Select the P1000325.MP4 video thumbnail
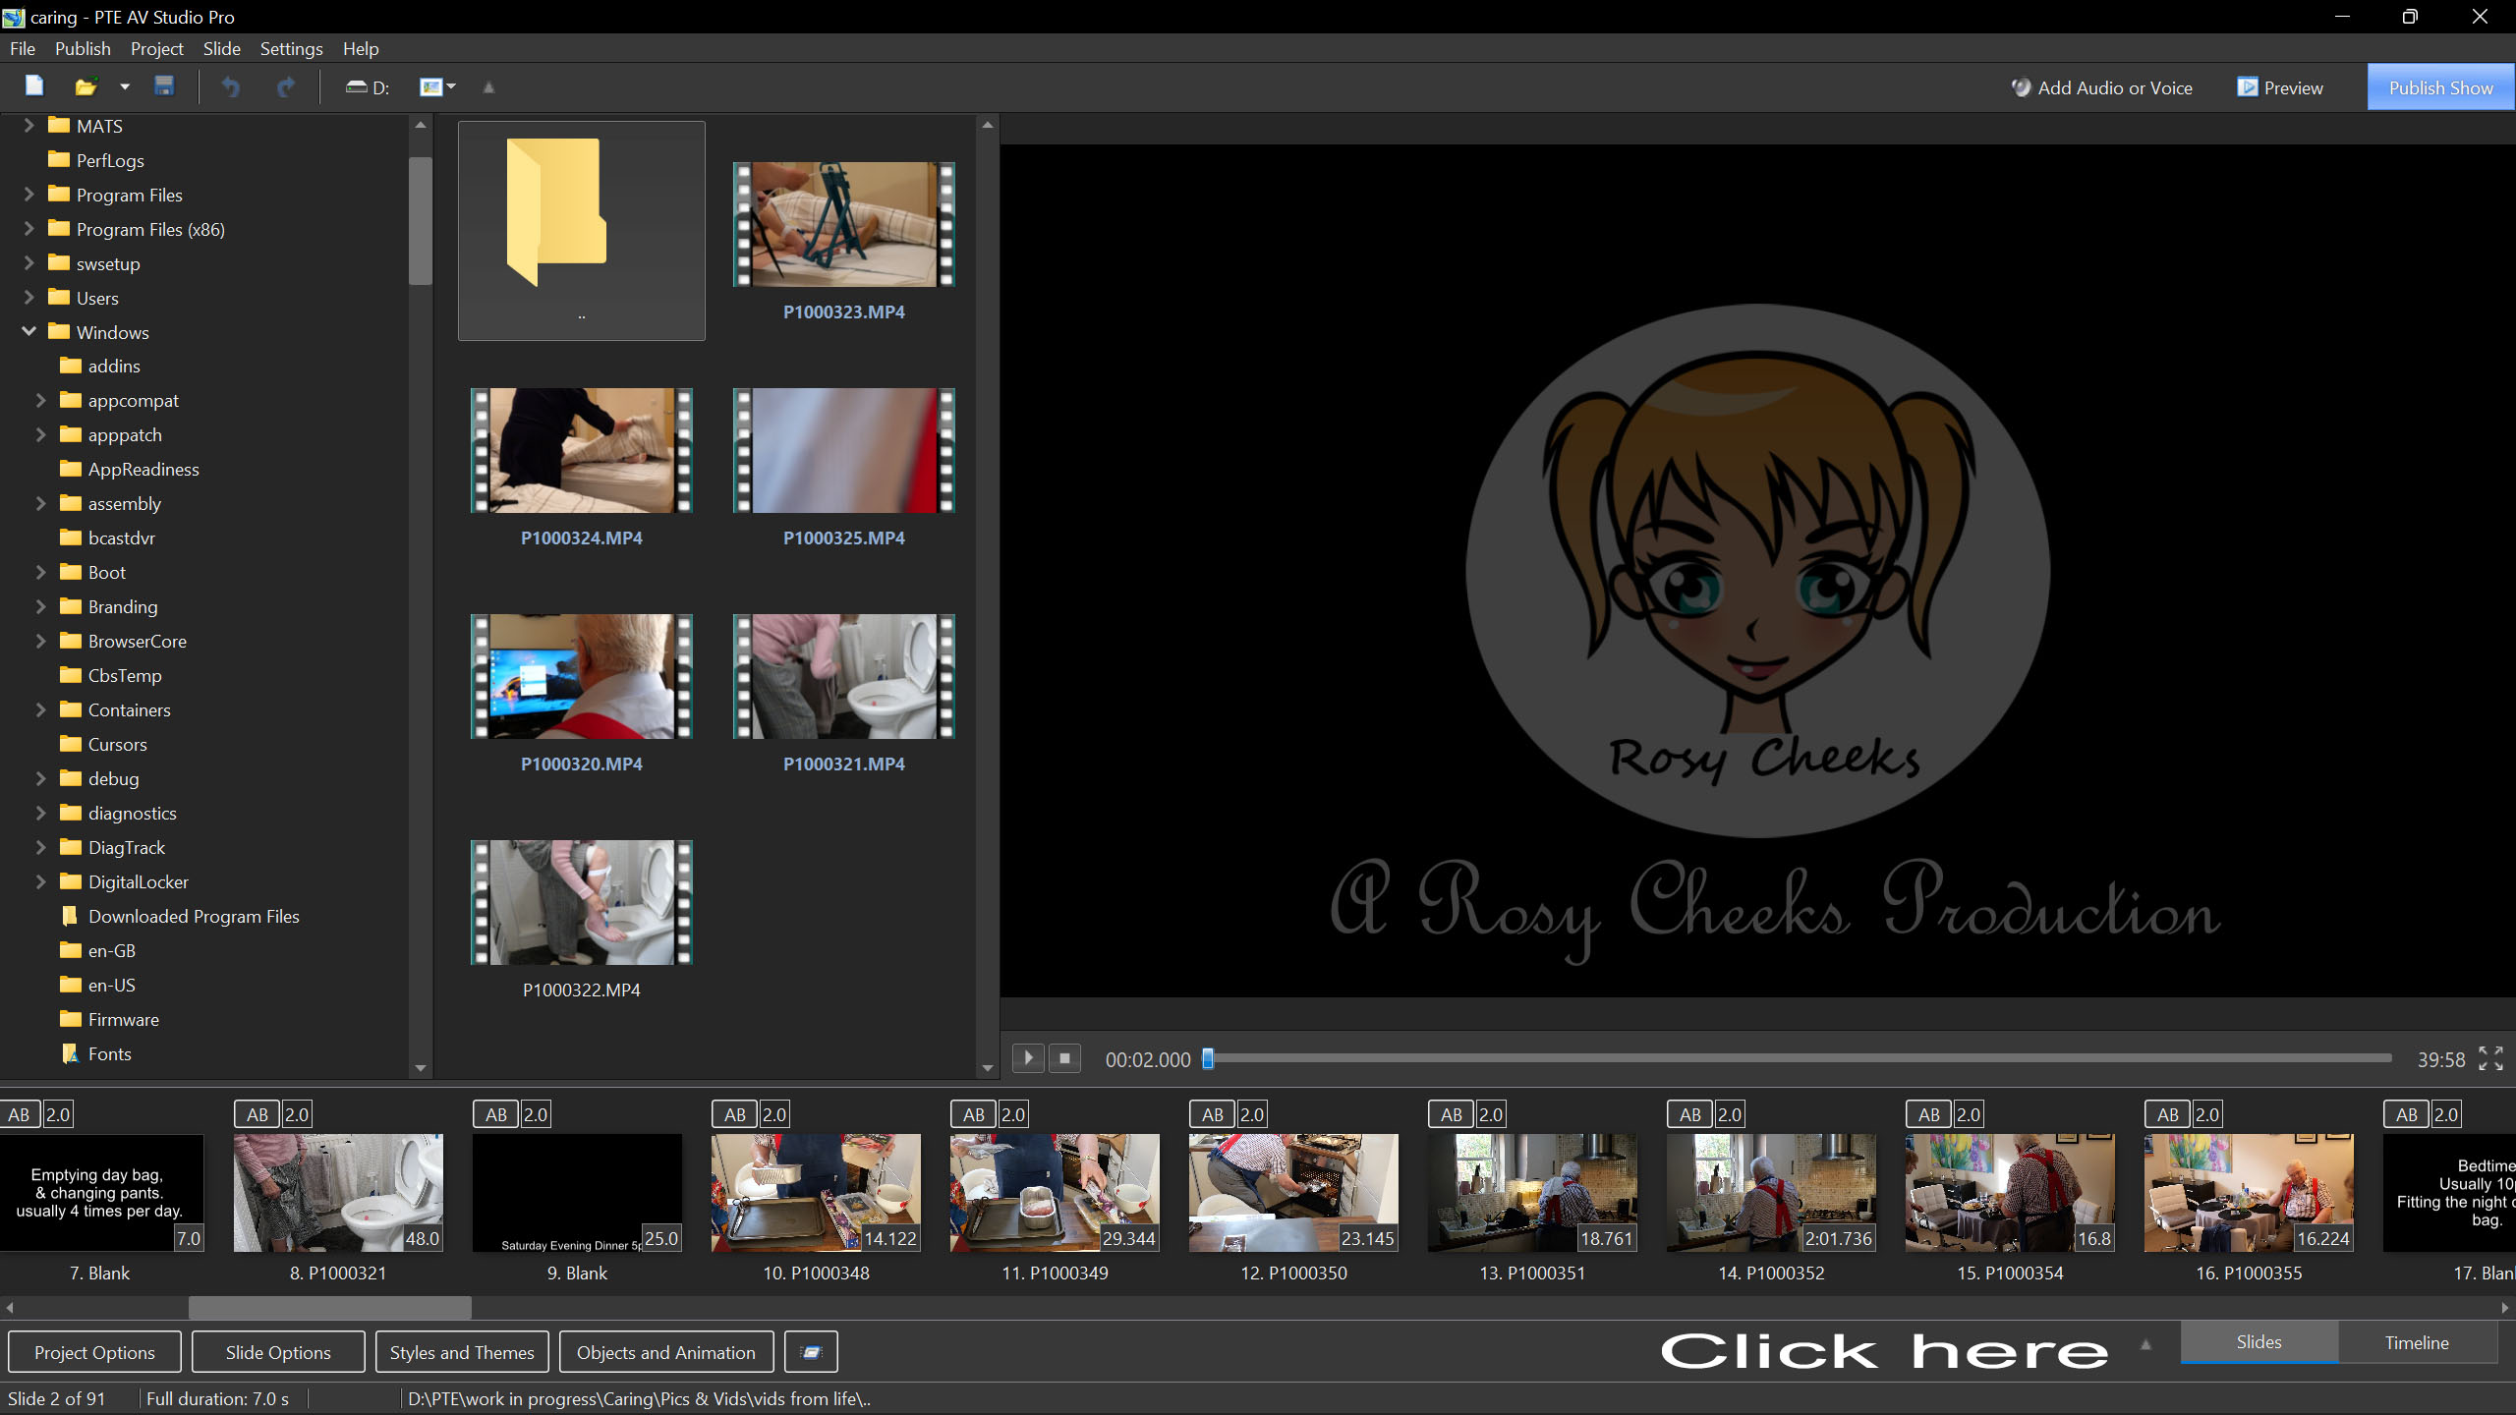This screenshot has width=2516, height=1415. point(843,451)
